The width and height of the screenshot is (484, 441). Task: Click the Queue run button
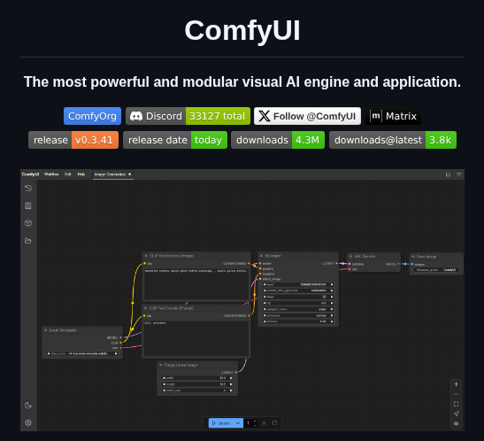(x=221, y=423)
